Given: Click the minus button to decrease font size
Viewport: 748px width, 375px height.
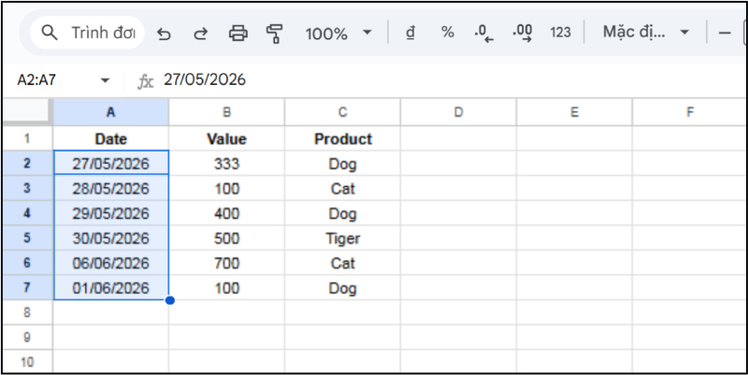Looking at the screenshot, I should [725, 33].
